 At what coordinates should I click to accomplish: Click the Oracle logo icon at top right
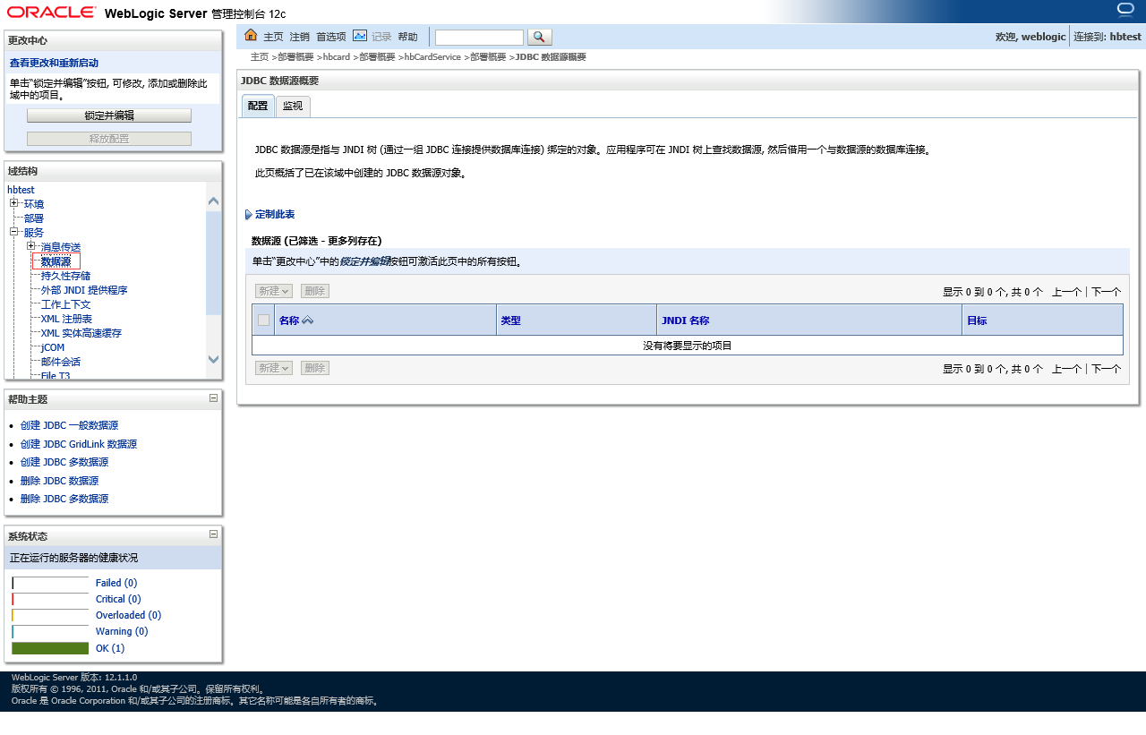1125,10
